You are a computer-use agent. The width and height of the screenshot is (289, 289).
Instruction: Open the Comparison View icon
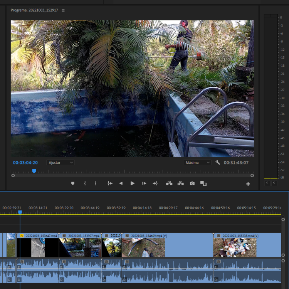[203, 183]
